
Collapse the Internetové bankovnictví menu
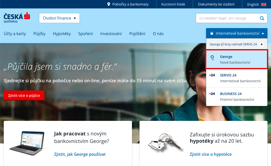click(236, 33)
